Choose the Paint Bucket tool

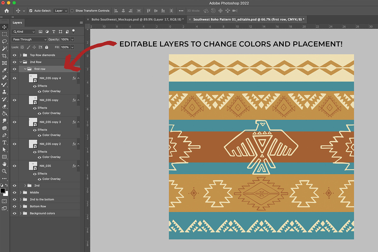[4, 113]
